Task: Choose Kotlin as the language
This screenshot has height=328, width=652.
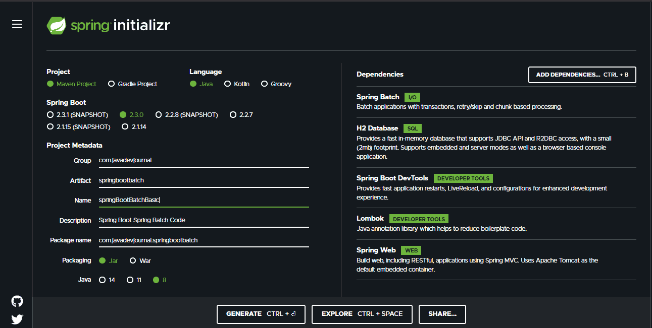Action: coord(237,84)
